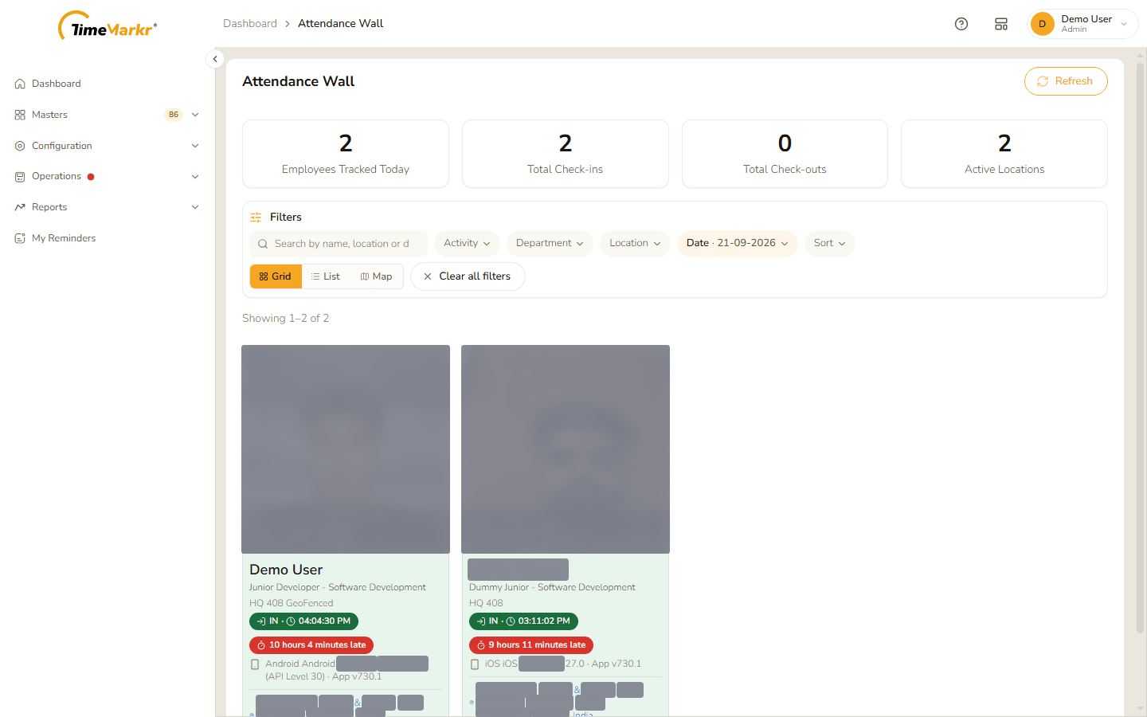
Task: Click the red Operations notification dot
Action: pos(91,177)
